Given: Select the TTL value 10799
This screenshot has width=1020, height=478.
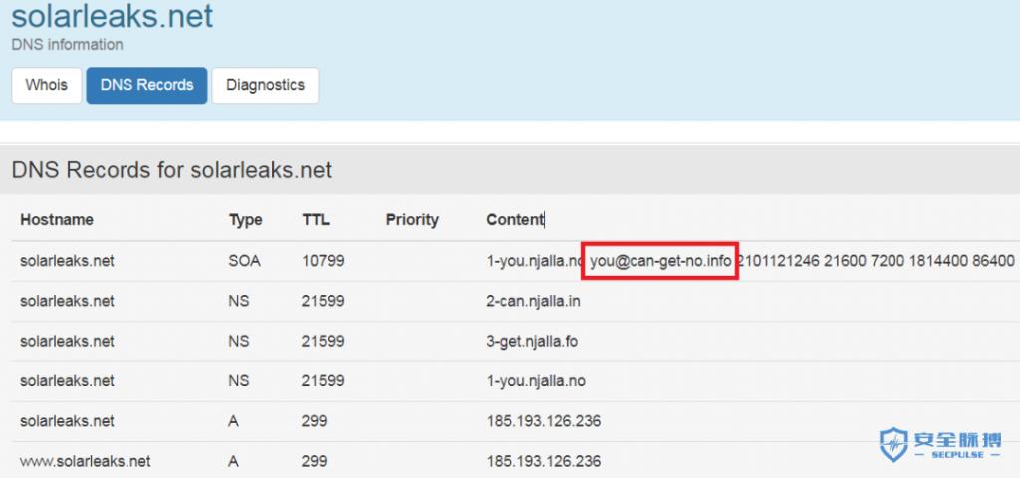Looking at the screenshot, I should (323, 262).
